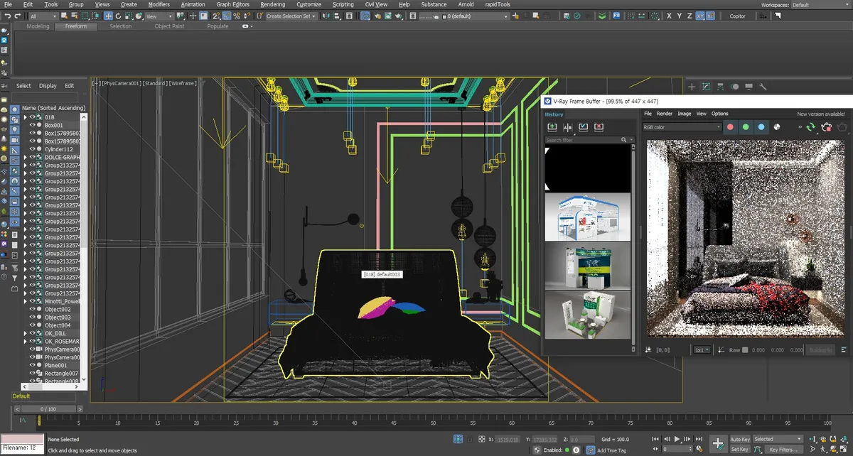The width and height of the screenshot is (853, 456).
Task: Select the Select and Move tool
Action: pos(108,16)
